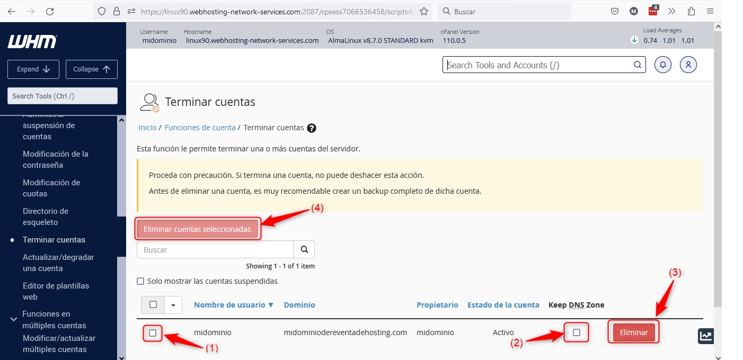
Task: Expand all sidebar menu sections
Action: (x=33, y=69)
